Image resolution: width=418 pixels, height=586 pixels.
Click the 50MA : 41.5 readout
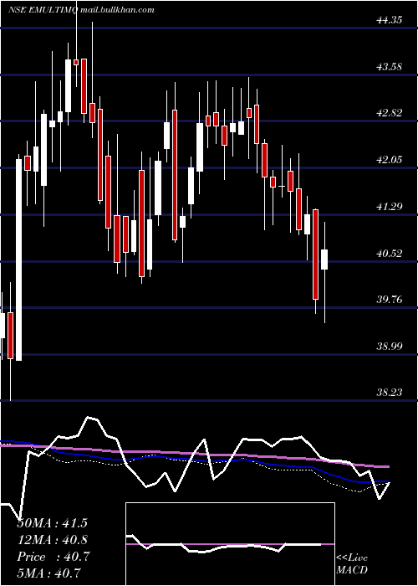[x=52, y=523]
